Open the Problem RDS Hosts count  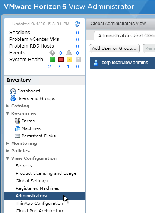click(77, 46)
